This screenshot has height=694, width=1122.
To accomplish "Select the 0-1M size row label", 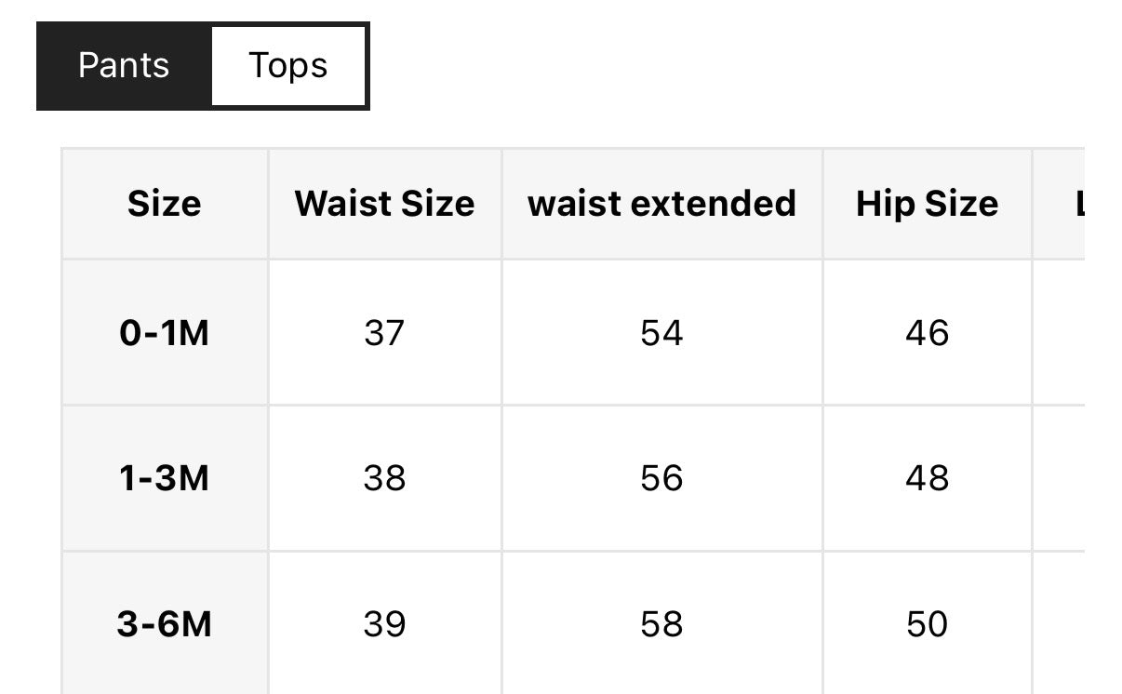I will point(165,332).
